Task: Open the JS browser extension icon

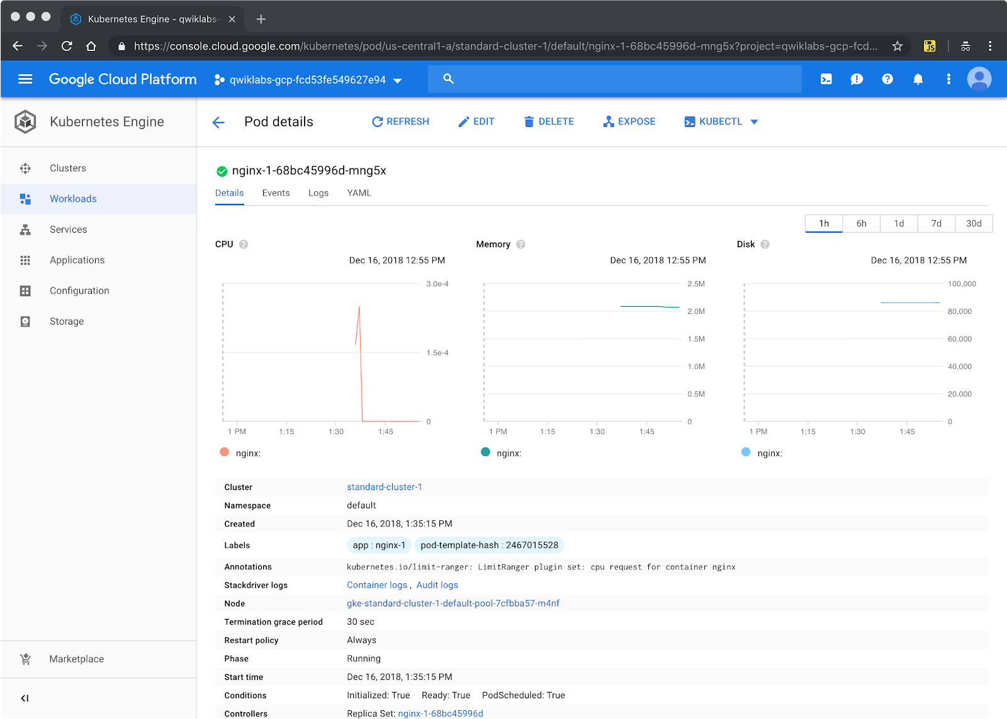Action: pos(930,46)
